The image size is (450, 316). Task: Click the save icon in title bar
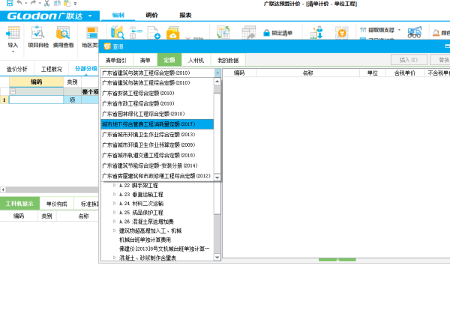7,4
